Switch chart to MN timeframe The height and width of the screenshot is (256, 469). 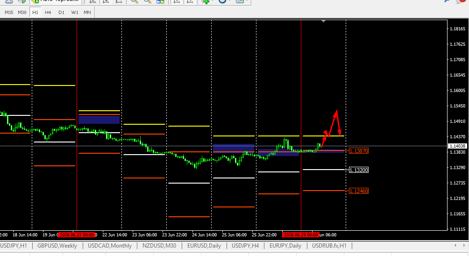coord(87,13)
